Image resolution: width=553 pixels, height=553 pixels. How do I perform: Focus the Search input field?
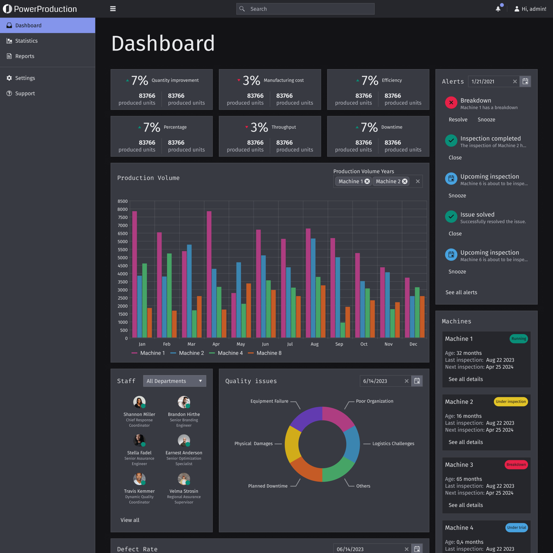pyautogui.click(x=305, y=9)
